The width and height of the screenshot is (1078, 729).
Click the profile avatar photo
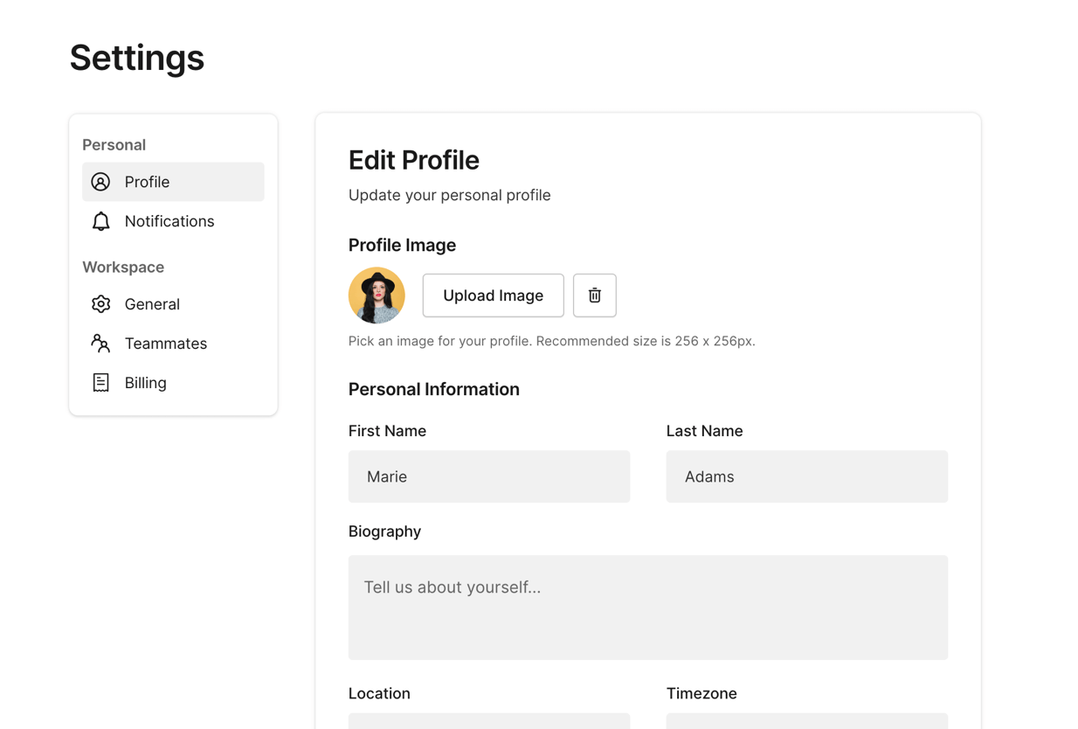[377, 295]
